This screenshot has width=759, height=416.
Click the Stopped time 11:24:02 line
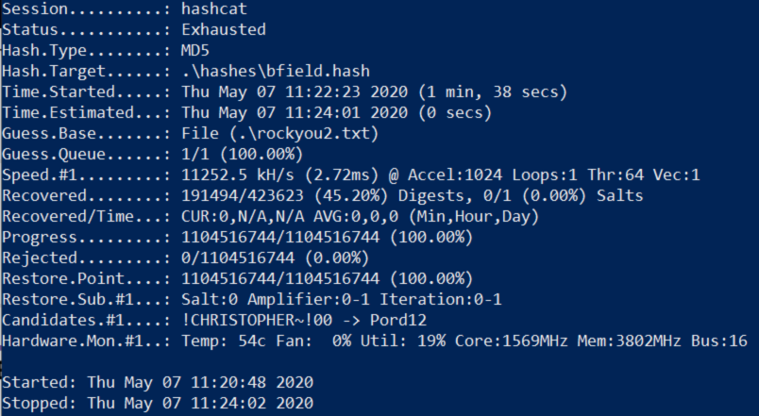(158, 404)
